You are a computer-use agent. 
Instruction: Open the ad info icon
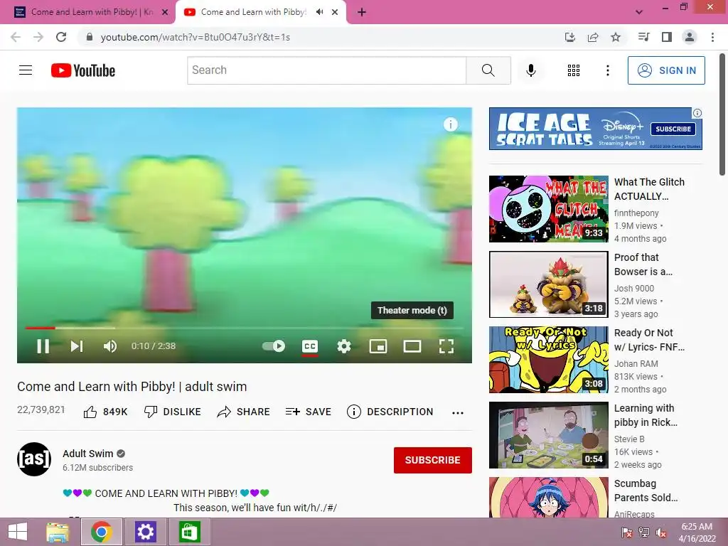click(697, 113)
